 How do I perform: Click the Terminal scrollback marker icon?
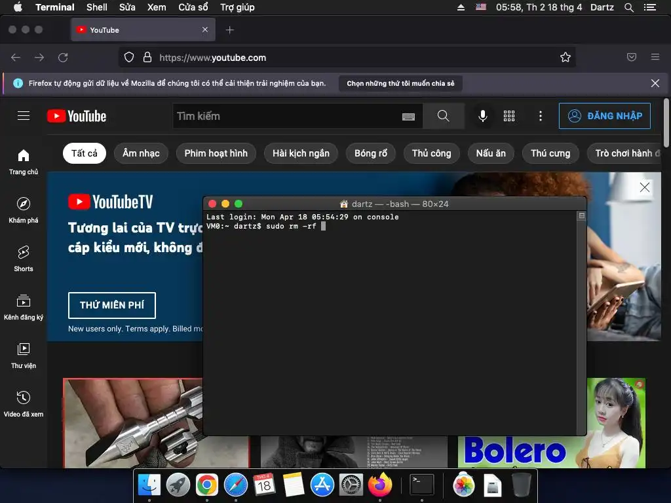(582, 215)
